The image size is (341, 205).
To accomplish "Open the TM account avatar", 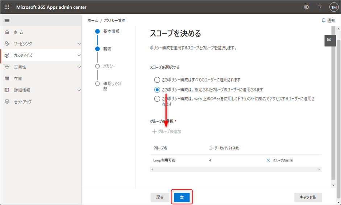I will pyautogui.click(x=334, y=7).
